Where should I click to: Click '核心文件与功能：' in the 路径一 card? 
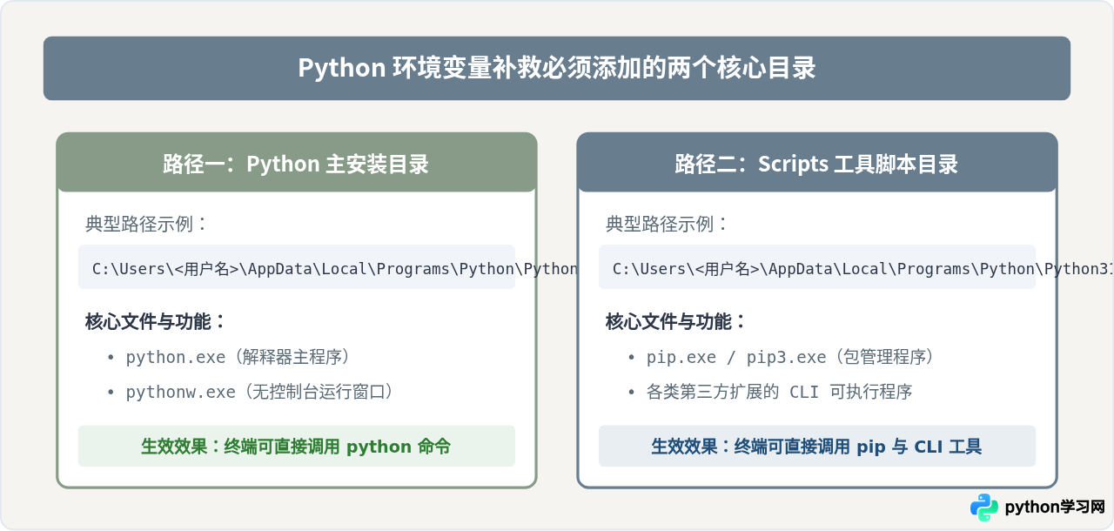click(x=156, y=321)
